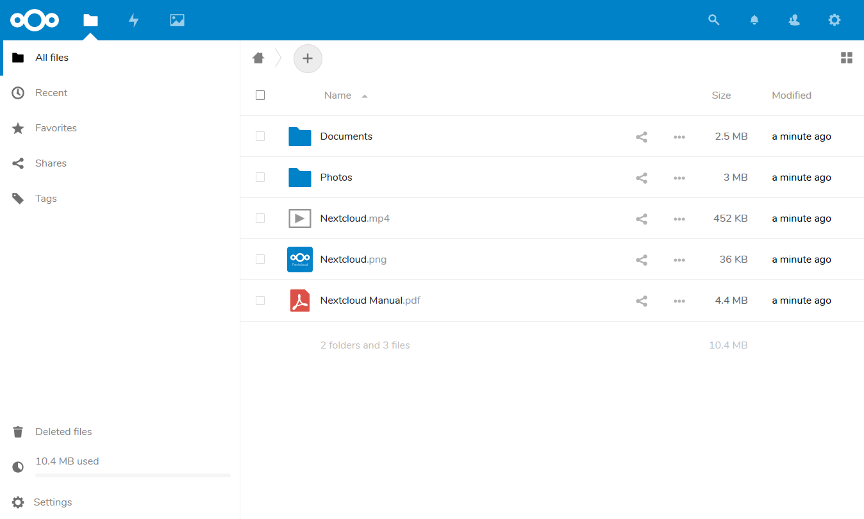Tick the checkbox for Photos
This screenshot has width=864, height=519.
260,177
